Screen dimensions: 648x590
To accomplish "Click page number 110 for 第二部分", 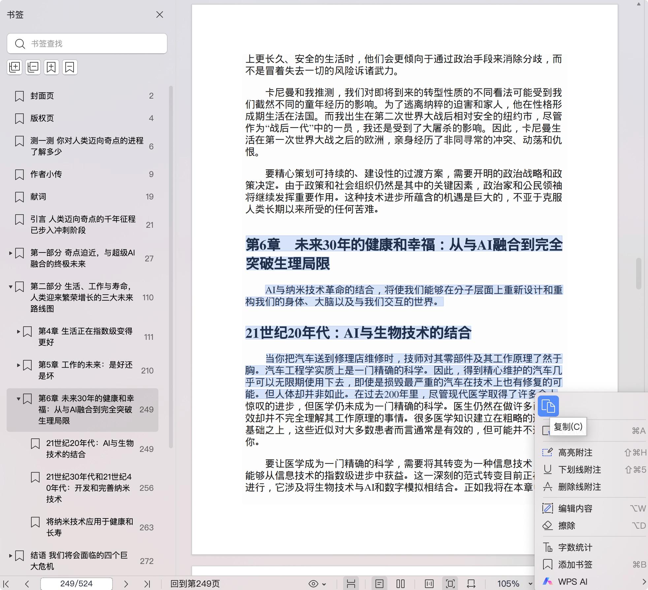I will coord(148,298).
